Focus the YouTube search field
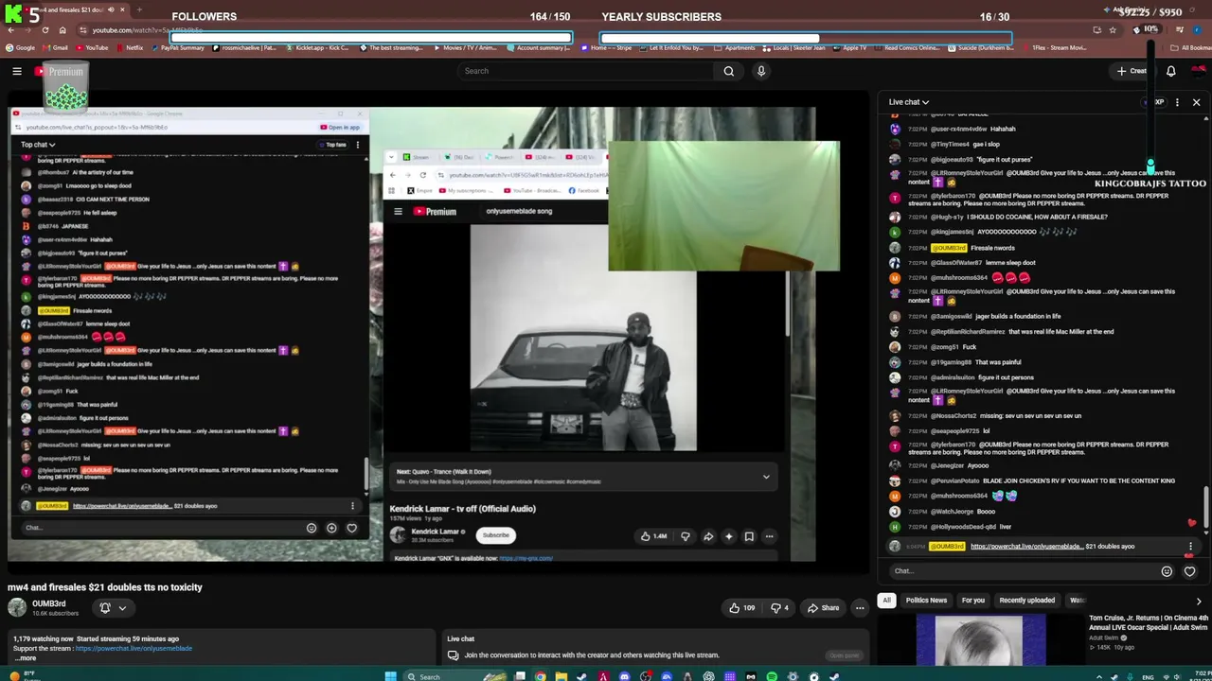The width and height of the screenshot is (1212, 681). (x=586, y=71)
